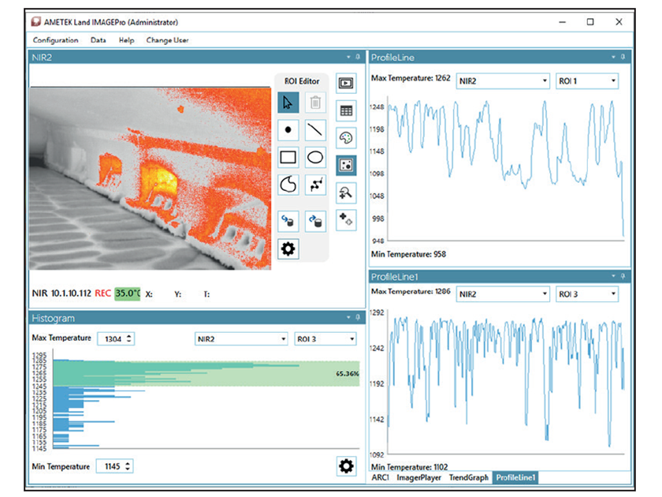Image resolution: width=662 pixels, height=497 pixels.
Task: Choose the point ROI tool
Action: tap(288, 130)
